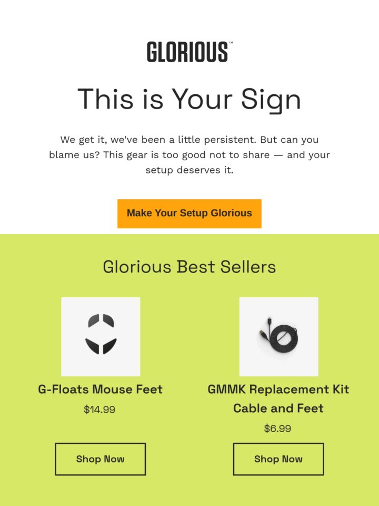Image resolution: width=379 pixels, height=506 pixels.
Task: Open the G-Floats Mouse Feet title link
Action: coord(100,389)
